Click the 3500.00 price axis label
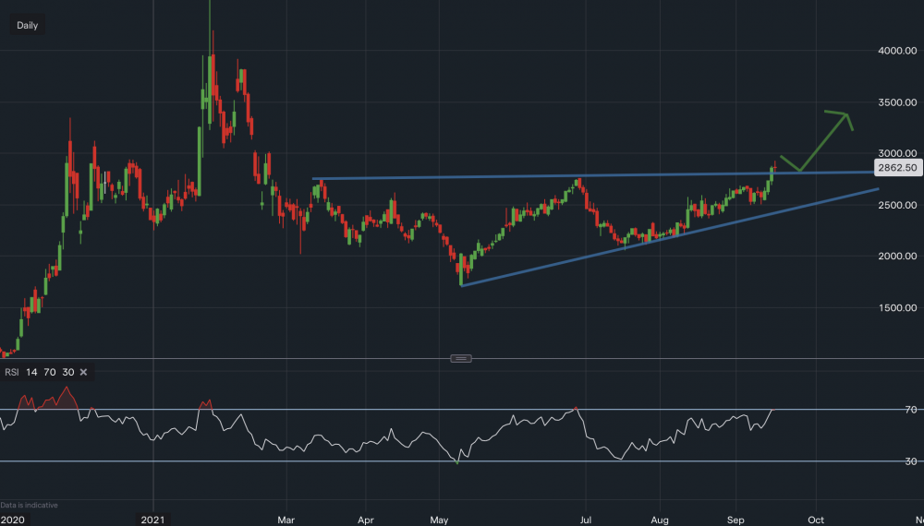This screenshot has height=526, width=924. click(894, 102)
